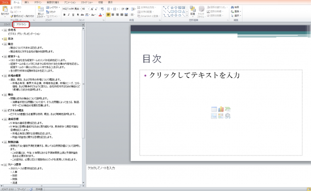Click the Reset (リセット) slide button
Viewport: 311px width, 191px height.
point(51,12)
